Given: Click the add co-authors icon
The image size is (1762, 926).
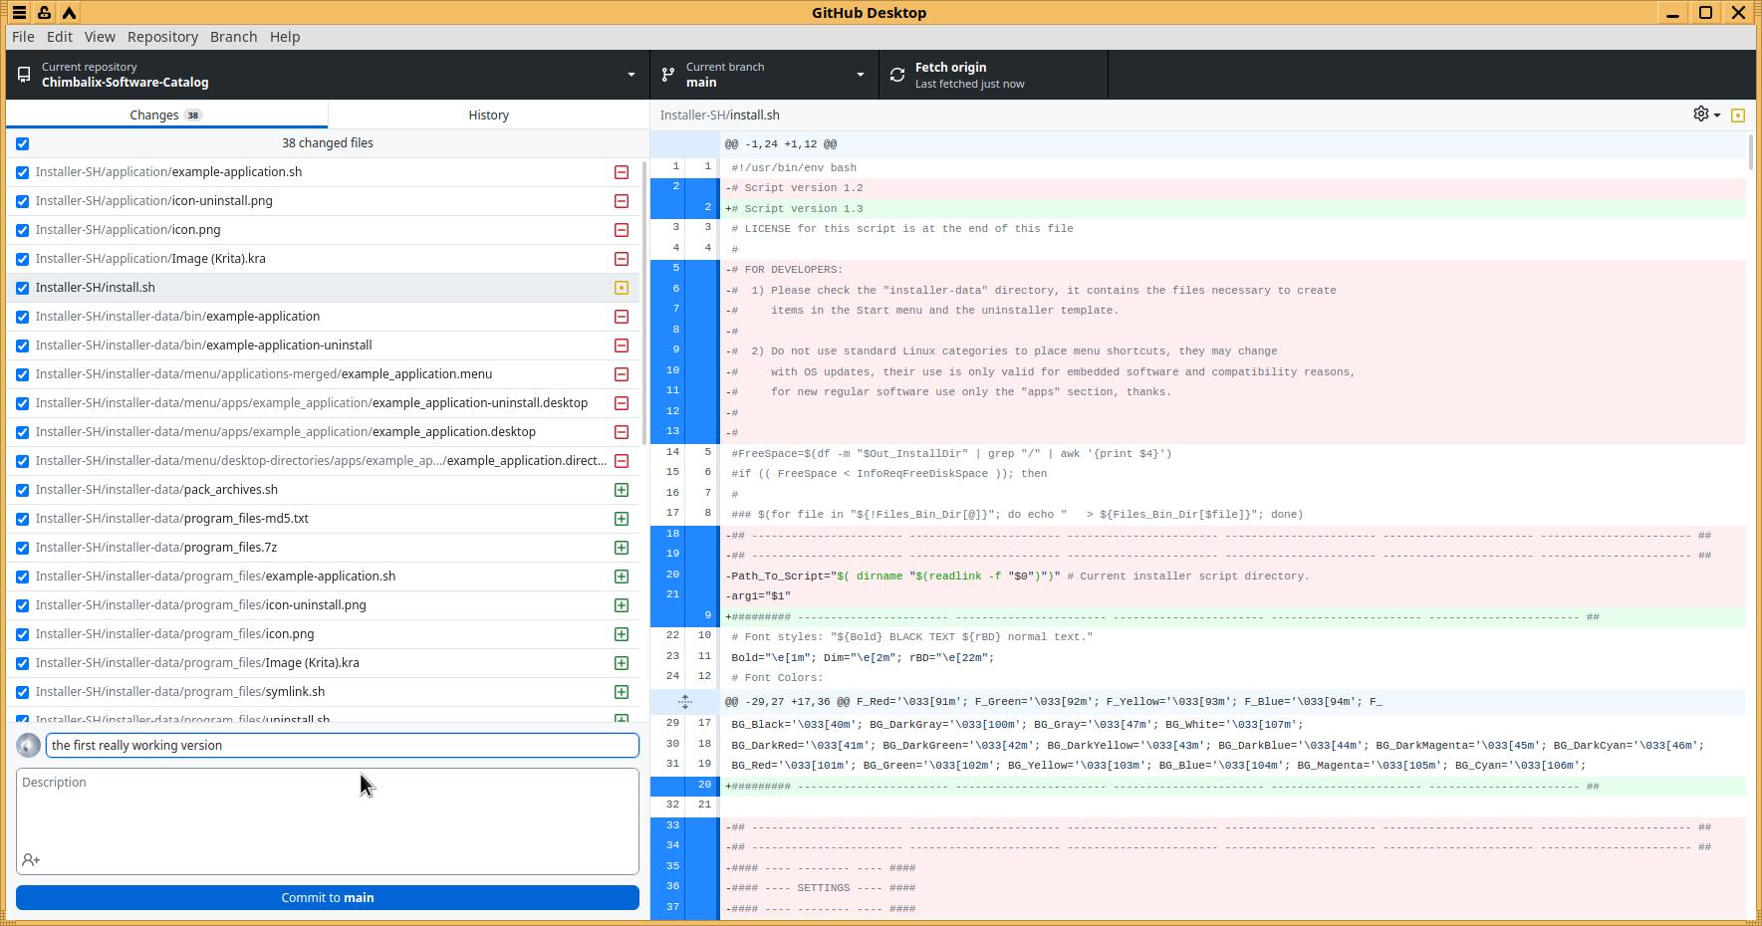Looking at the screenshot, I should pos(31,859).
